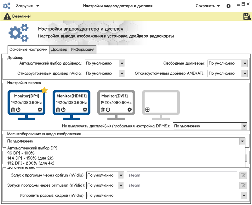The width and height of the screenshot is (252, 205).
Task: Minimize the window
Action: [x=239, y=5]
